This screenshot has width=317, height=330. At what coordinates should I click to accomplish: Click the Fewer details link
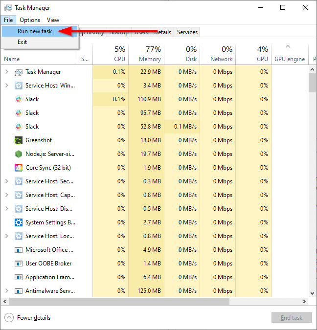pos(34,318)
